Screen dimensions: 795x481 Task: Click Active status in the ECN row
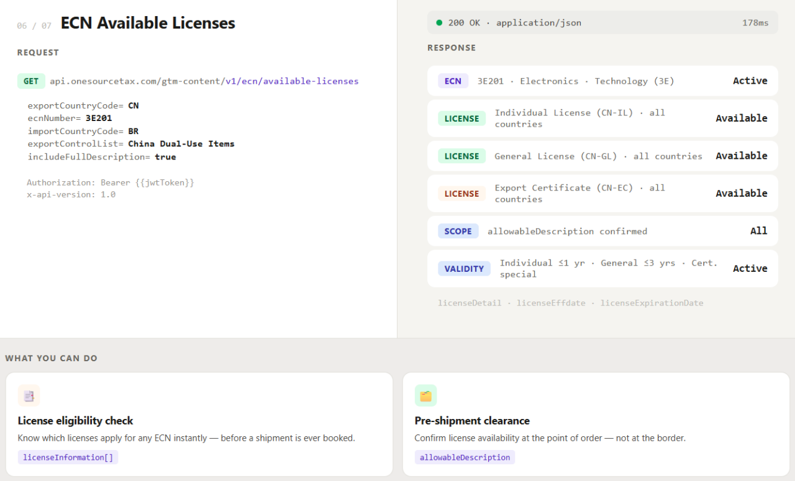point(750,81)
